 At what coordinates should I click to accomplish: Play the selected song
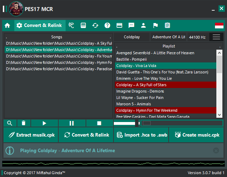pos(44,123)
